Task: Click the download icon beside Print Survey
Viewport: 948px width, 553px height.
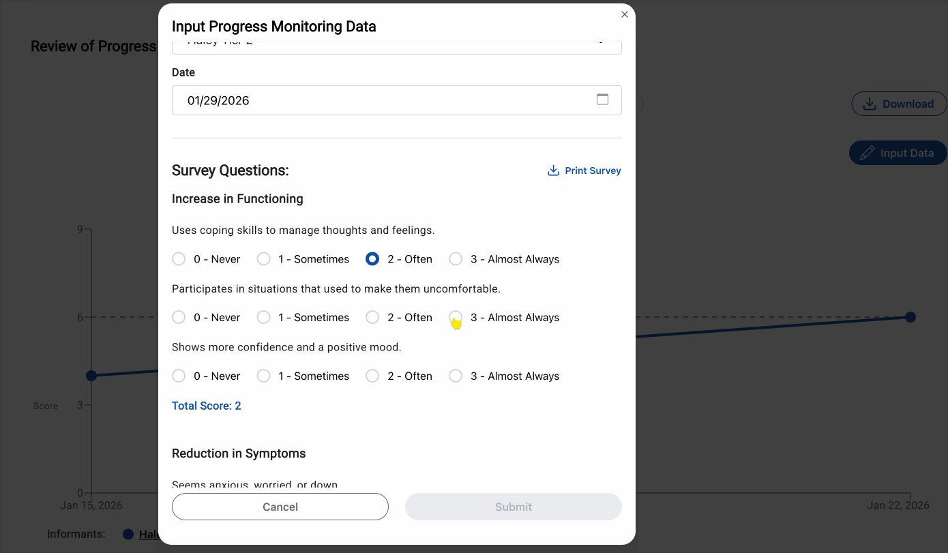Action: pyautogui.click(x=552, y=170)
